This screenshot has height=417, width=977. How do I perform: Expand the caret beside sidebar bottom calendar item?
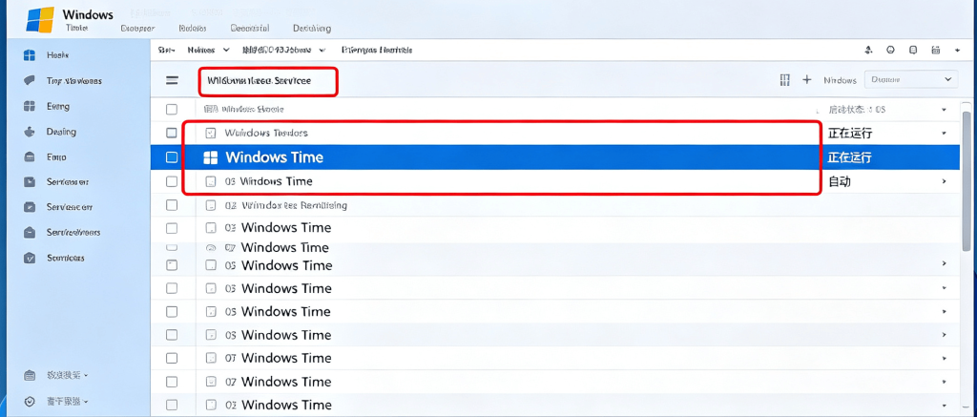86,375
